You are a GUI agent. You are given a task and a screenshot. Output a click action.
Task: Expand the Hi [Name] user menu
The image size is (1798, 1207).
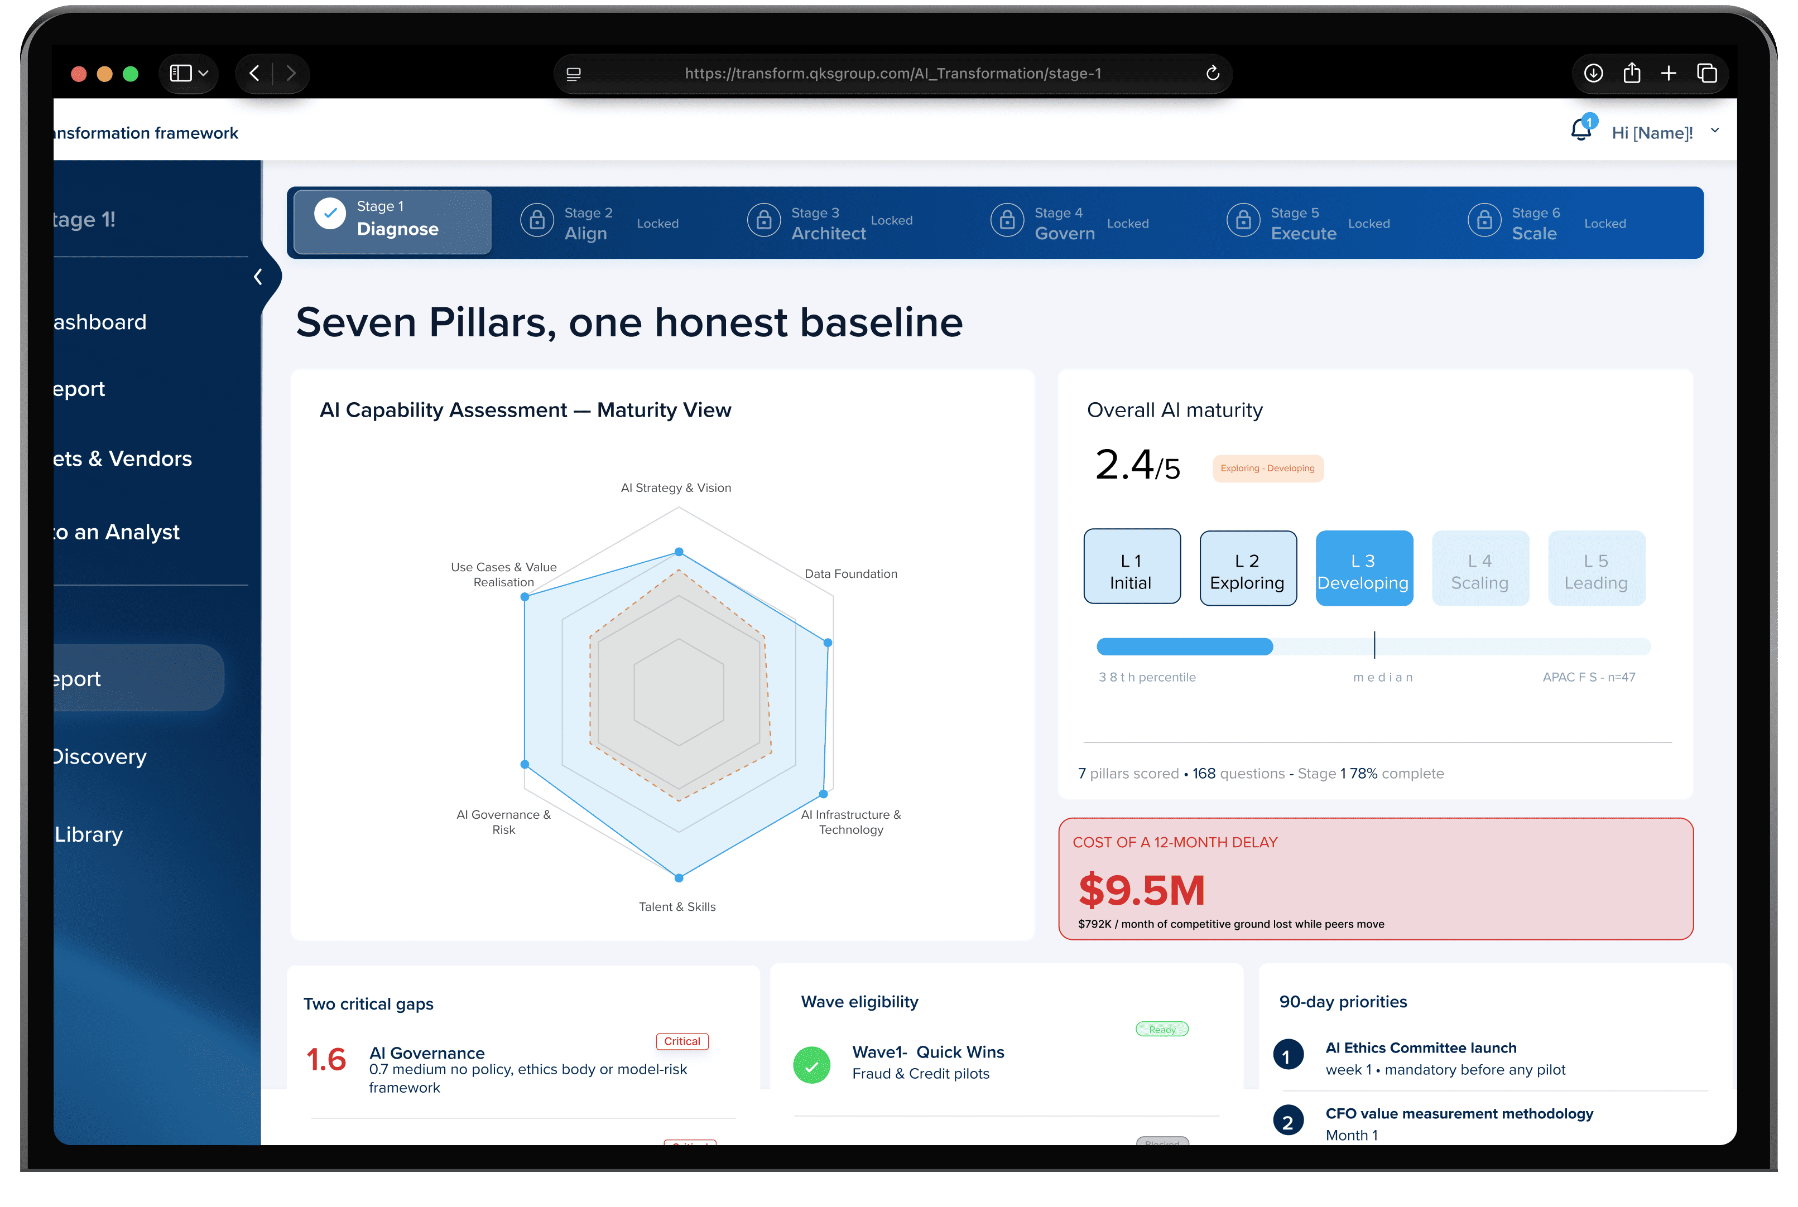coord(1715,131)
